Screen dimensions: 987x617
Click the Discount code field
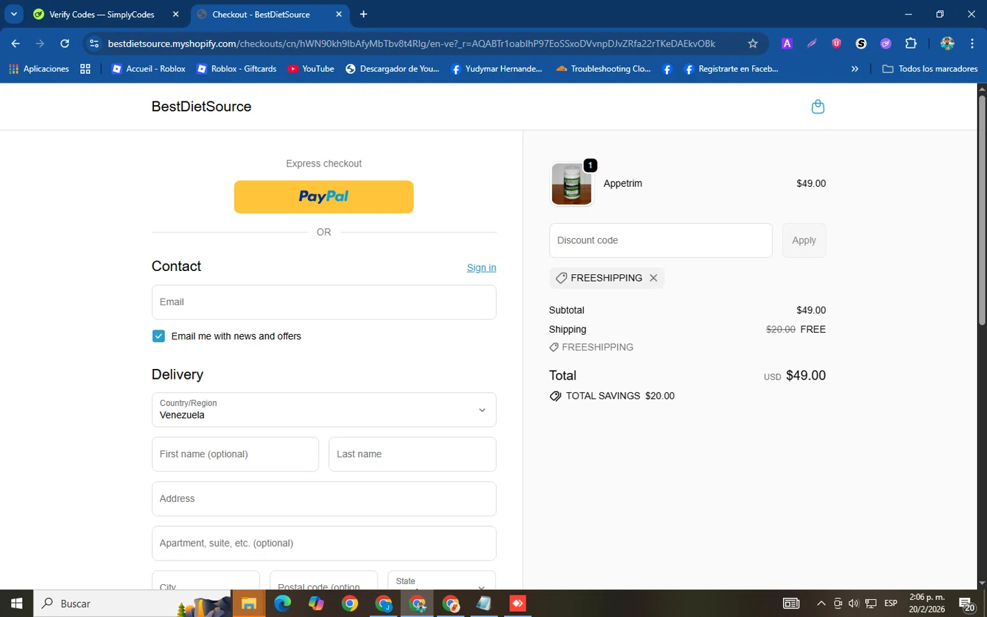tap(661, 241)
